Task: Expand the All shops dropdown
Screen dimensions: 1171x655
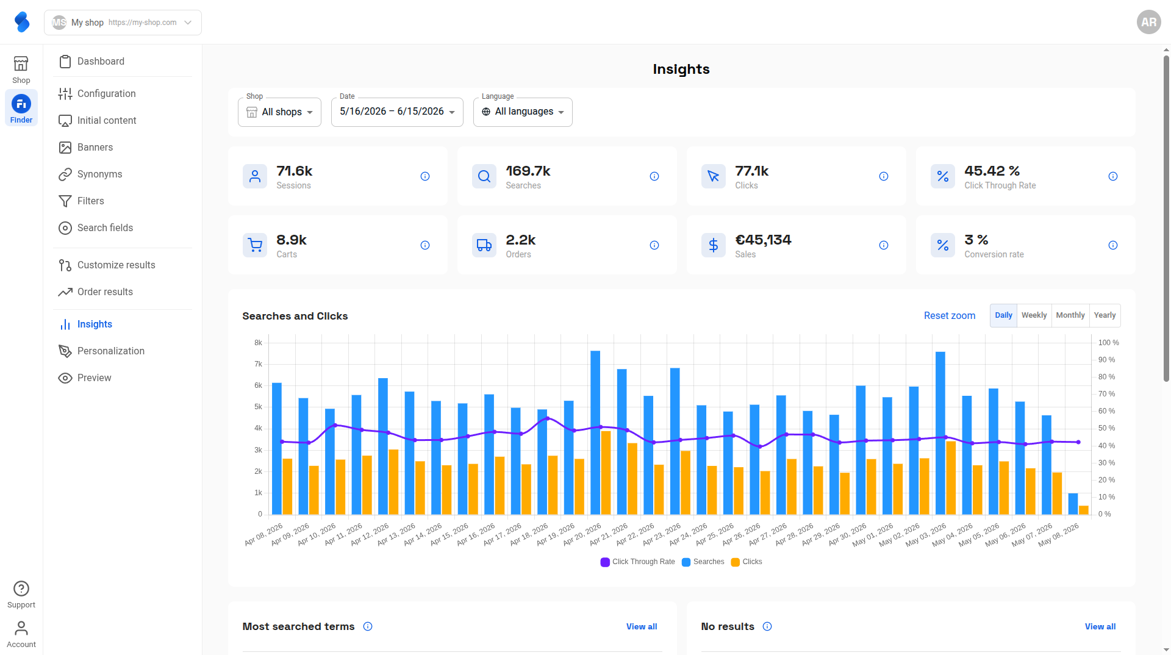Action: coord(279,112)
